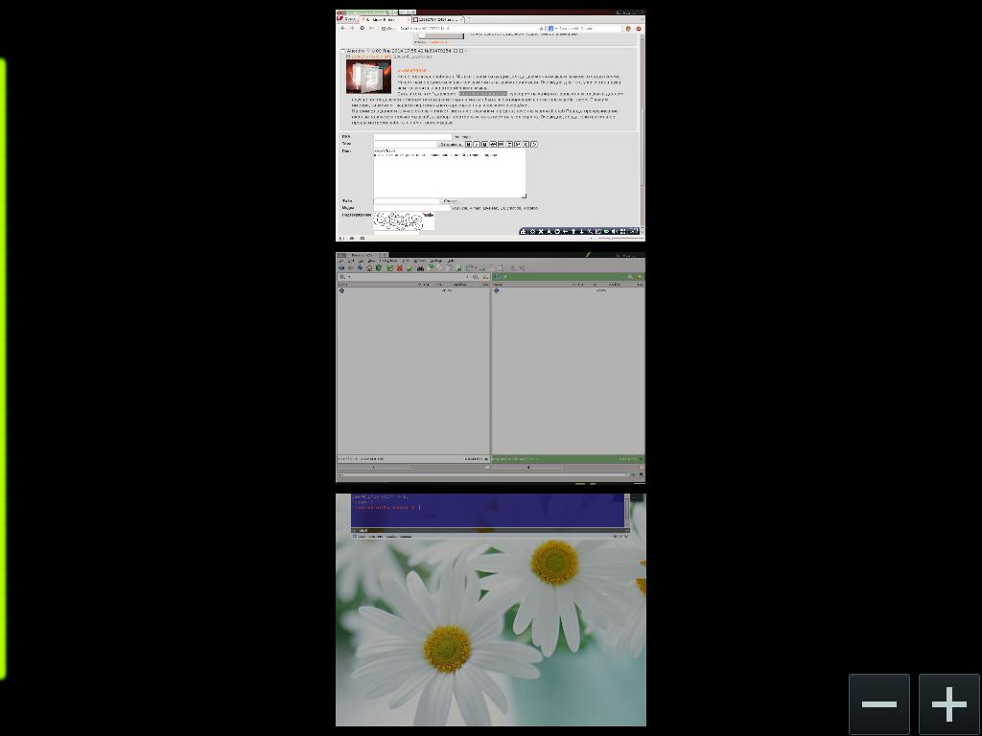Remove a workspace with the minus button
982x736 pixels.
click(x=879, y=704)
